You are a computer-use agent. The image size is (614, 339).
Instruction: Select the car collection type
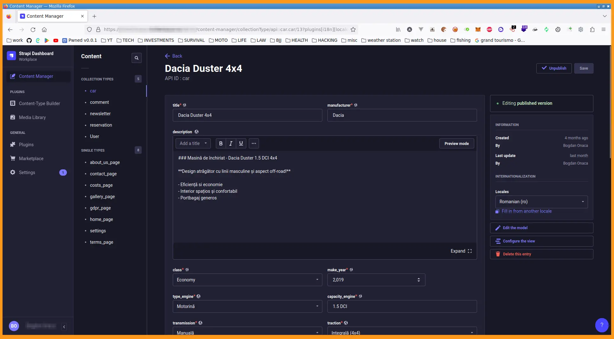[x=93, y=91]
